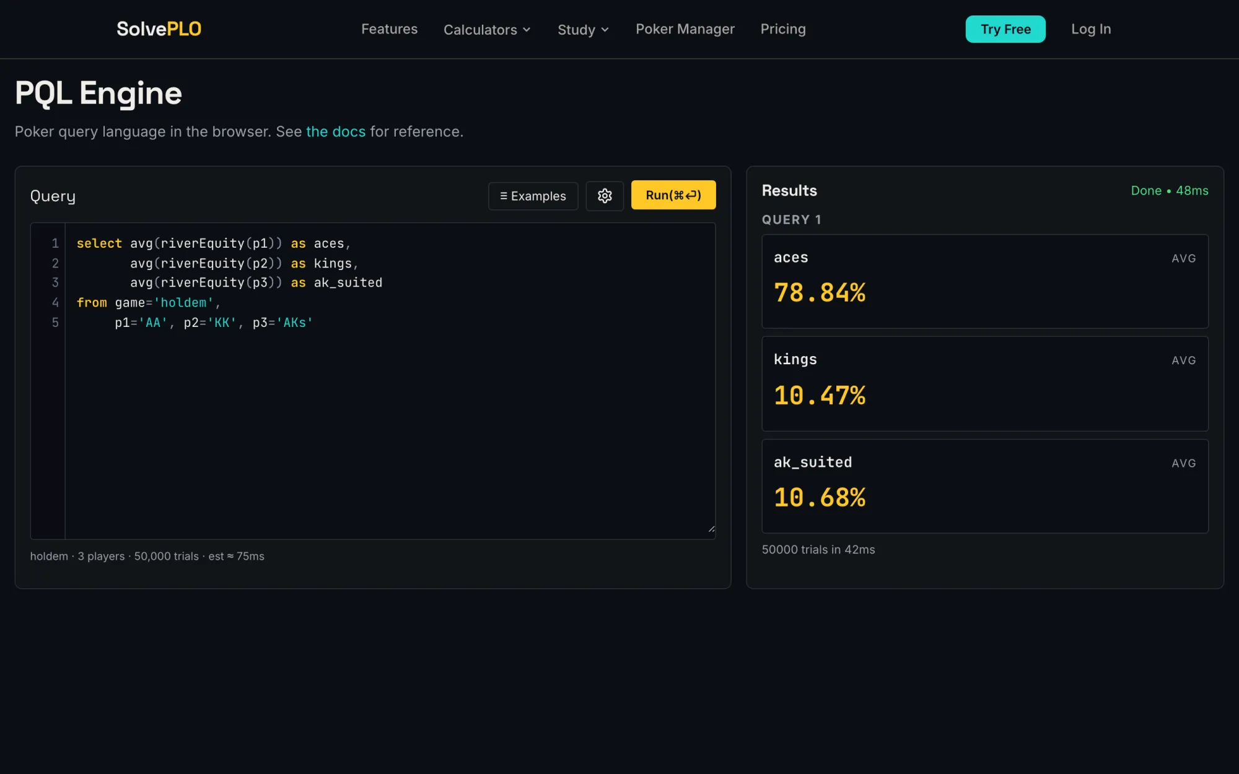Open the query settings gear icon

(605, 196)
